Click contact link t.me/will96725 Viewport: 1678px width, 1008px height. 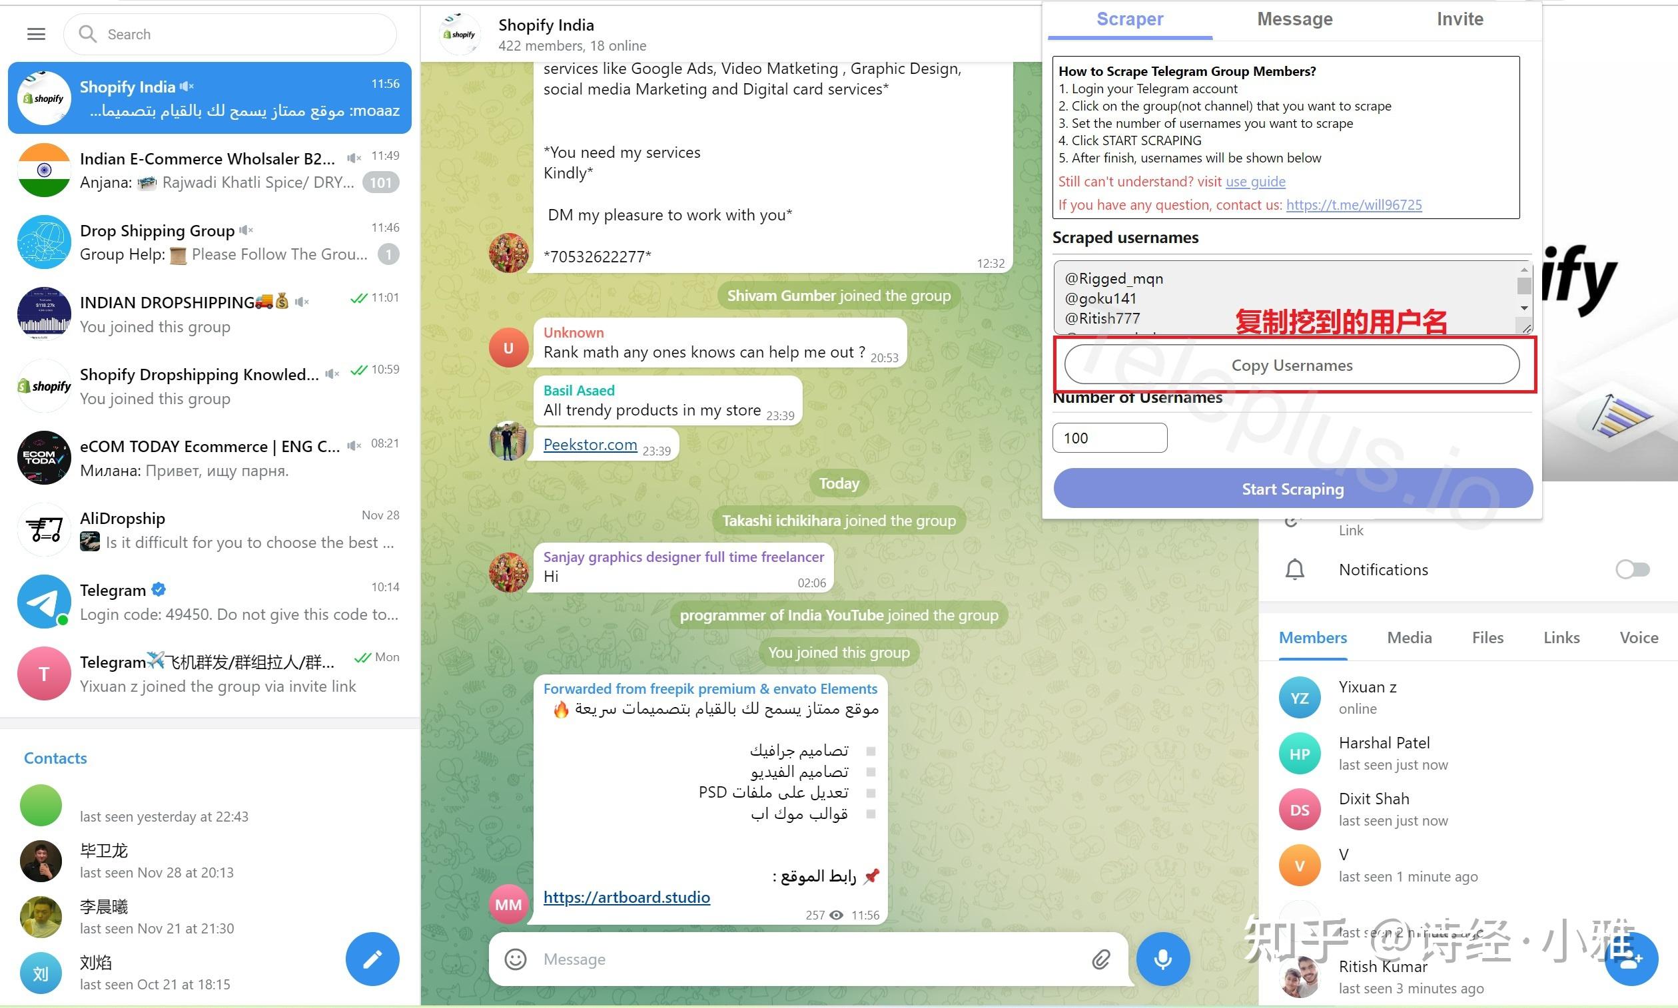pos(1352,204)
